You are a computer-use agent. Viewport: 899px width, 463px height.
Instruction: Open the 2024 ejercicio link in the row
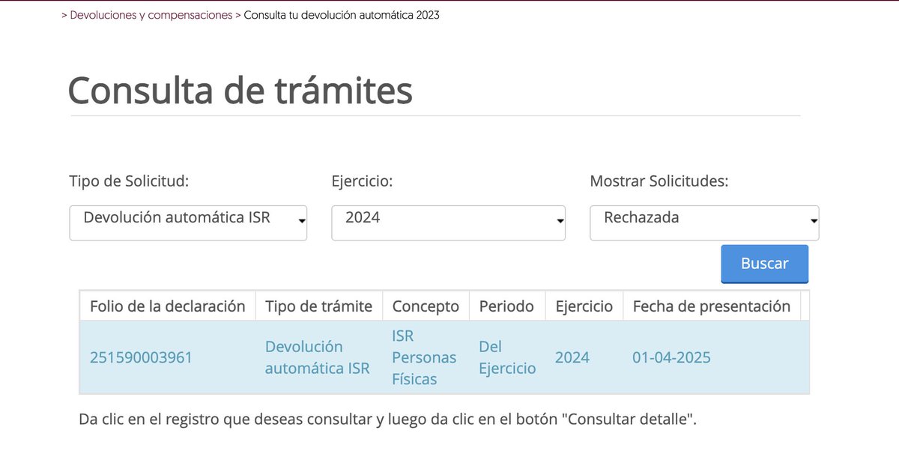click(572, 357)
